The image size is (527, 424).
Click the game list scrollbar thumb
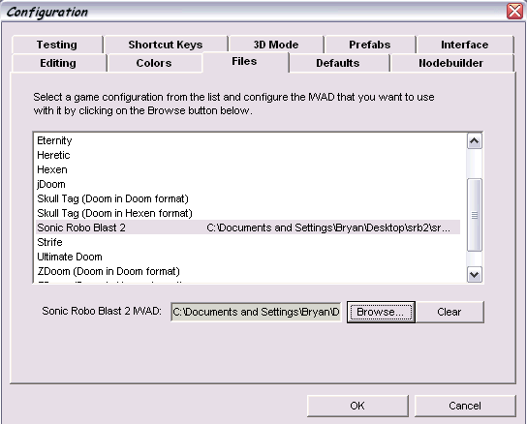click(475, 215)
